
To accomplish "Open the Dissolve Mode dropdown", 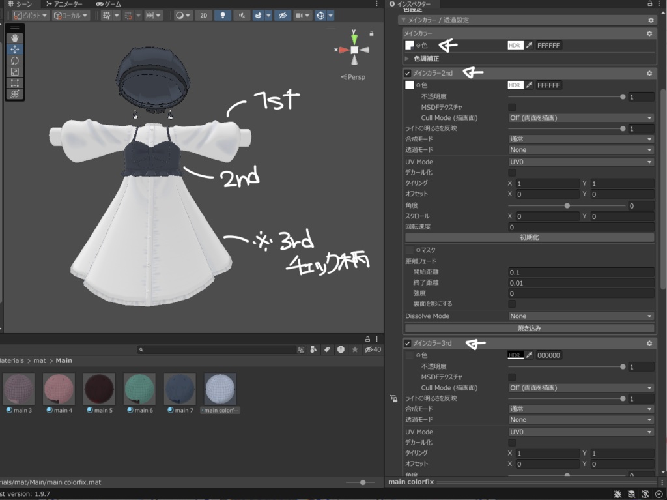I will coord(580,316).
